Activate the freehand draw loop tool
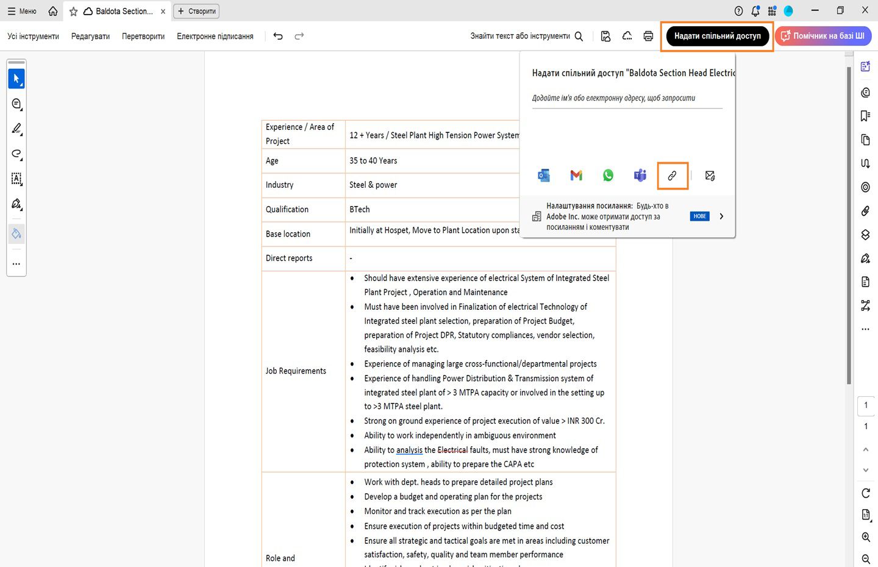 tap(16, 154)
